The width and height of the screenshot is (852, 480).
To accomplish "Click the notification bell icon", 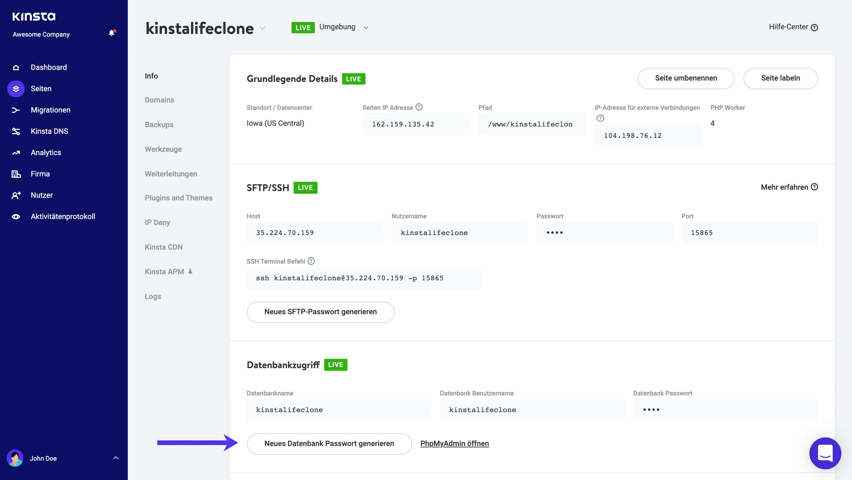I will (x=112, y=33).
